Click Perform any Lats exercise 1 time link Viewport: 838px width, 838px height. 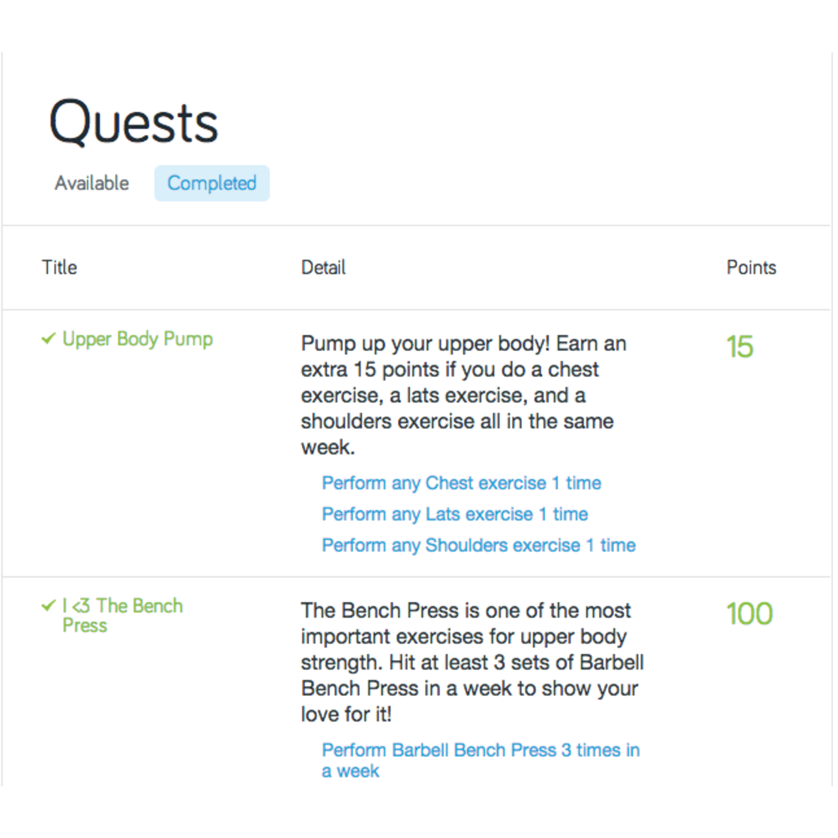click(454, 514)
